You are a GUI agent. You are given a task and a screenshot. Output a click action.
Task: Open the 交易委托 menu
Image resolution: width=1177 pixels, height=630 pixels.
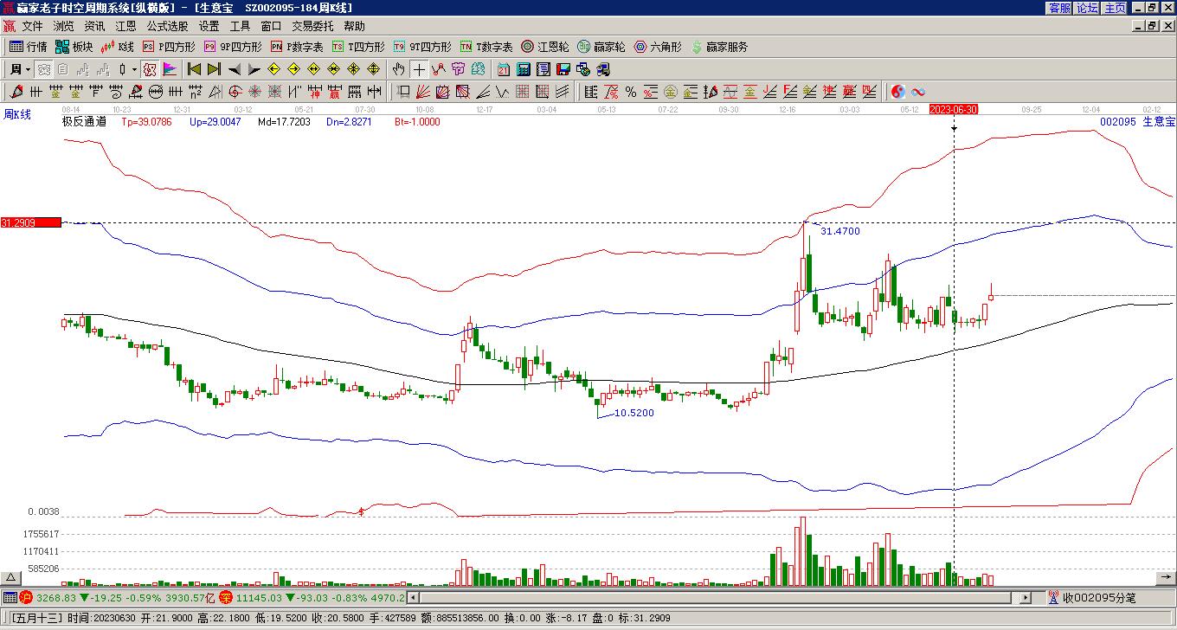tap(312, 26)
